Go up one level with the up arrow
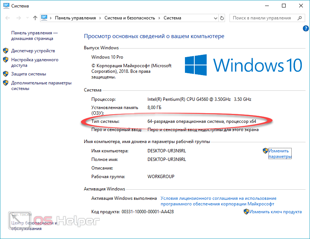This screenshot has width=310, height=239. click(x=35, y=18)
